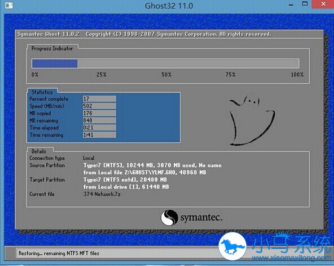Viewport: 334px width, 266px height.
Task: Click the Source Partition label
Action: point(47,165)
